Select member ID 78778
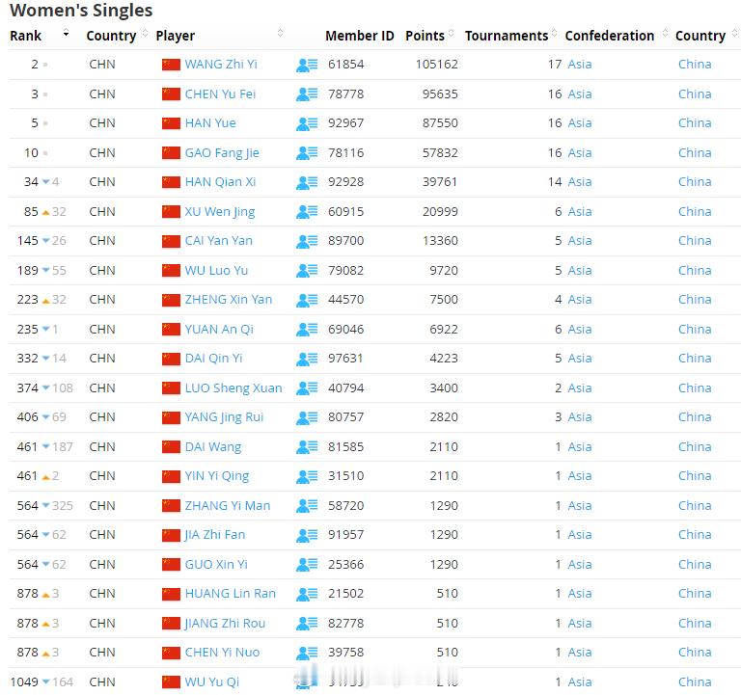 pos(346,94)
